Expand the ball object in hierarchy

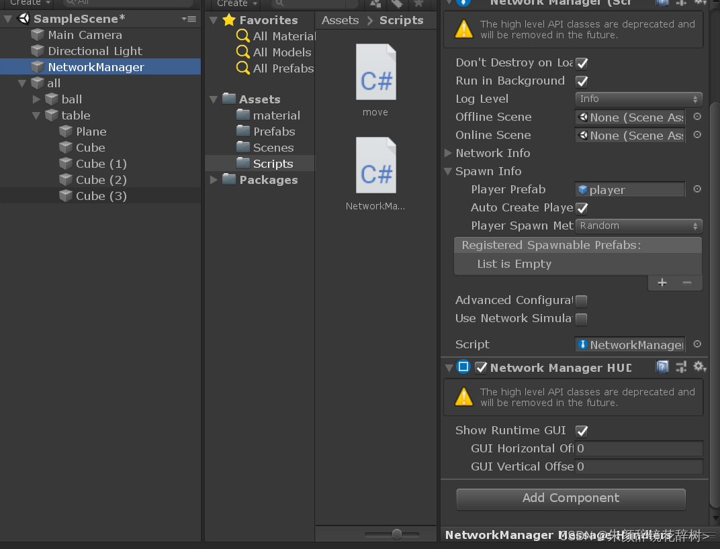point(36,99)
